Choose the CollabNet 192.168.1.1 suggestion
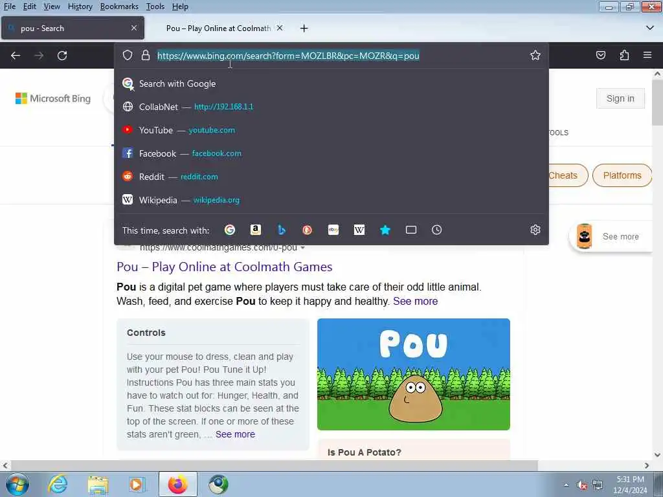Image resolution: width=663 pixels, height=497 pixels. (x=331, y=107)
